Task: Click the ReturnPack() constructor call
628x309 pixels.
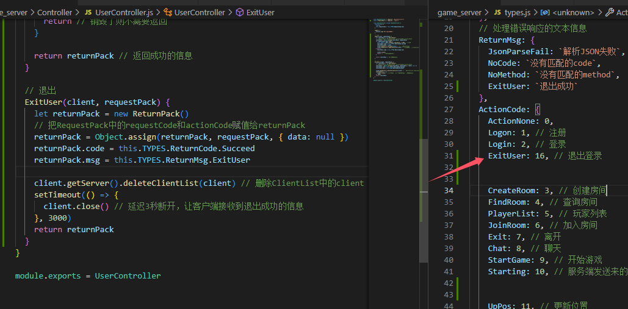Action: [161, 114]
